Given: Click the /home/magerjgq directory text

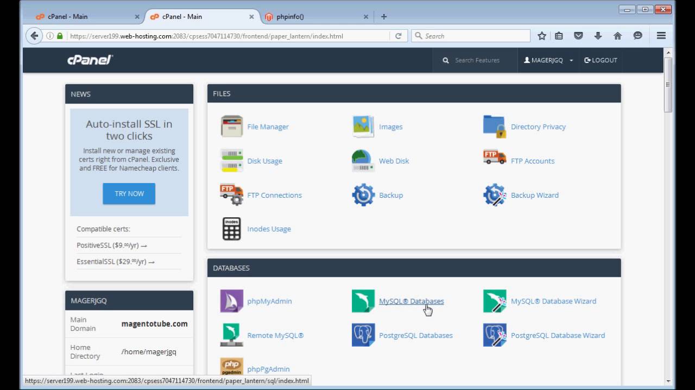Looking at the screenshot, I should click(149, 352).
